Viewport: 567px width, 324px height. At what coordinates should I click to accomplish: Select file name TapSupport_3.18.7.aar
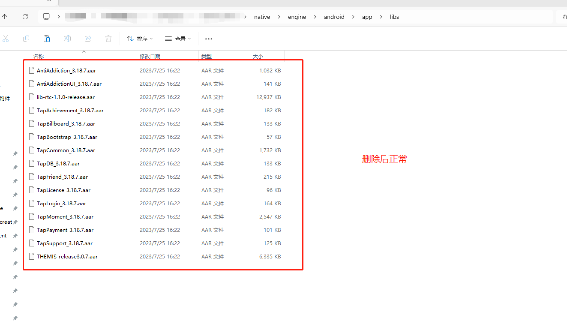tap(65, 243)
